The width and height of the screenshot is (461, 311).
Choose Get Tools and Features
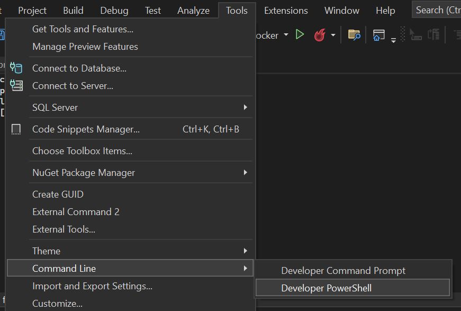(x=83, y=29)
